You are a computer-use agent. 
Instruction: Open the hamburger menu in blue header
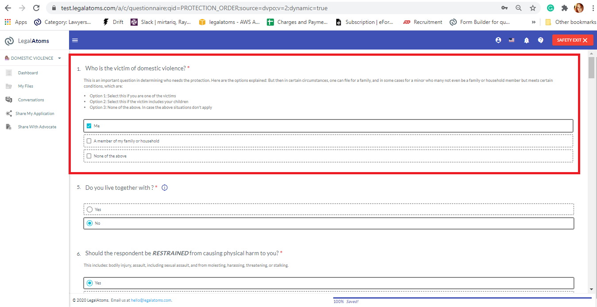pyautogui.click(x=75, y=40)
